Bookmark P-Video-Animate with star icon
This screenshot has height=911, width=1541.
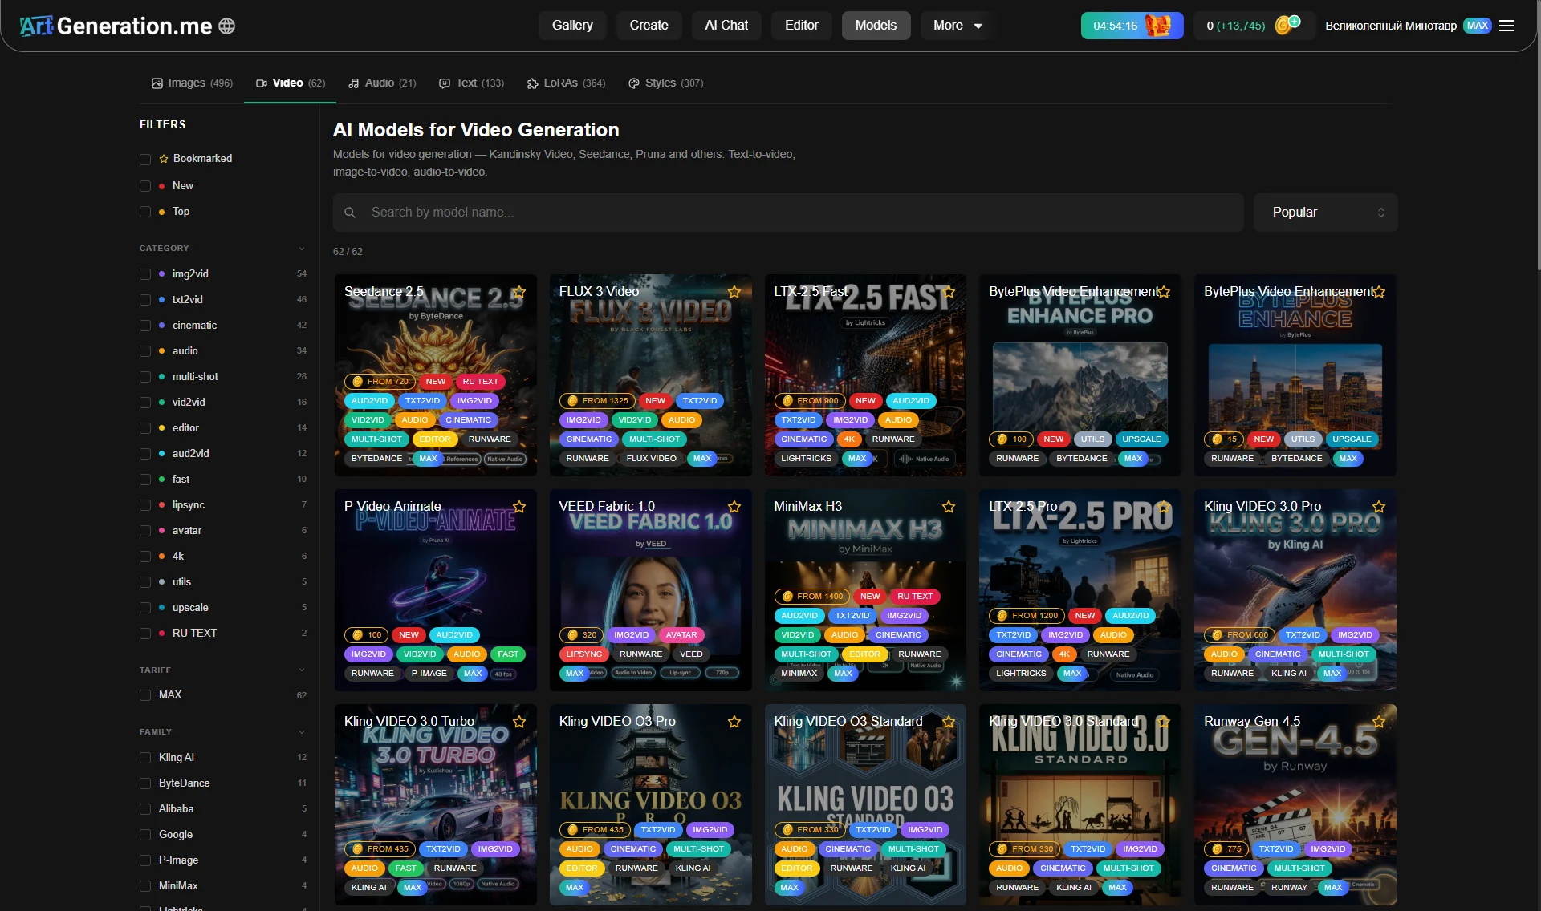(x=519, y=507)
